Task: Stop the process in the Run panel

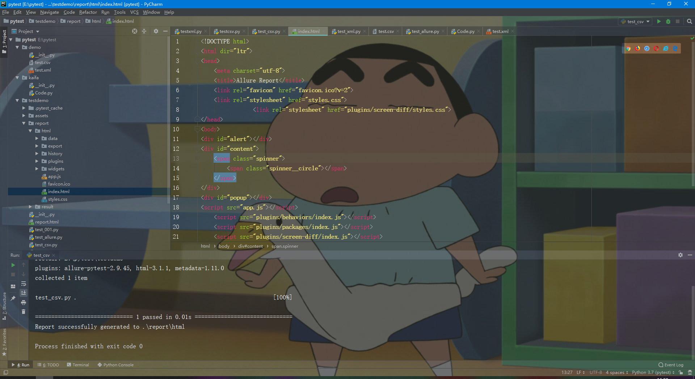Action: click(13, 274)
